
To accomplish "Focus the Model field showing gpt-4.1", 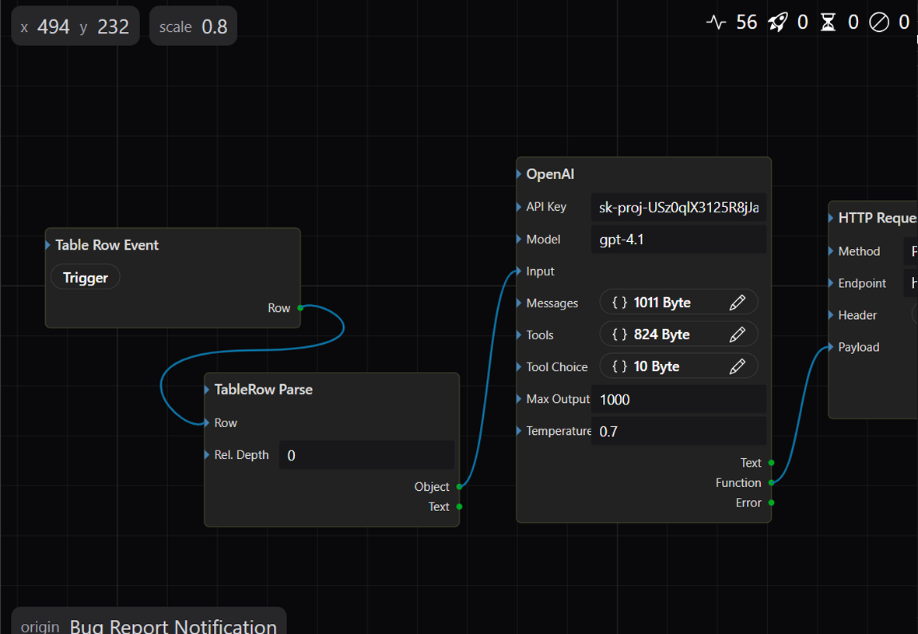I will pos(678,240).
